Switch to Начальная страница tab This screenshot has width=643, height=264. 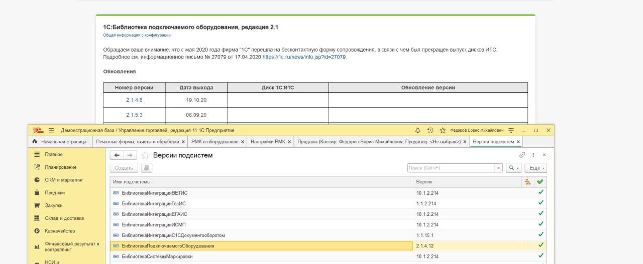(60, 142)
